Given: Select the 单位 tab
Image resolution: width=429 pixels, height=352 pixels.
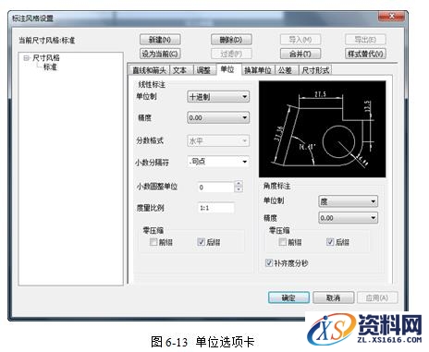Looking at the screenshot, I should [227, 69].
